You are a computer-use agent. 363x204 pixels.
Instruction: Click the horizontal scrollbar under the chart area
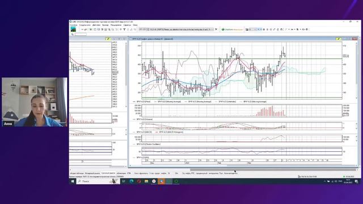point(273,170)
